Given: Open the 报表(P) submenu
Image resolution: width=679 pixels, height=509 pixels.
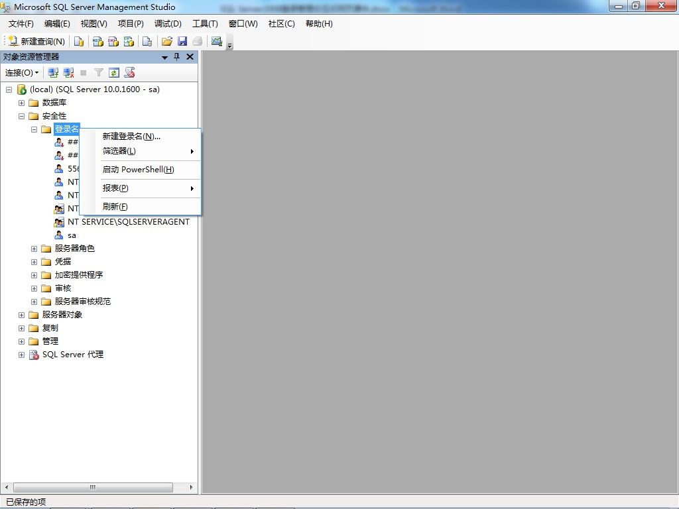Looking at the screenshot, I should (x=141, y=188).
